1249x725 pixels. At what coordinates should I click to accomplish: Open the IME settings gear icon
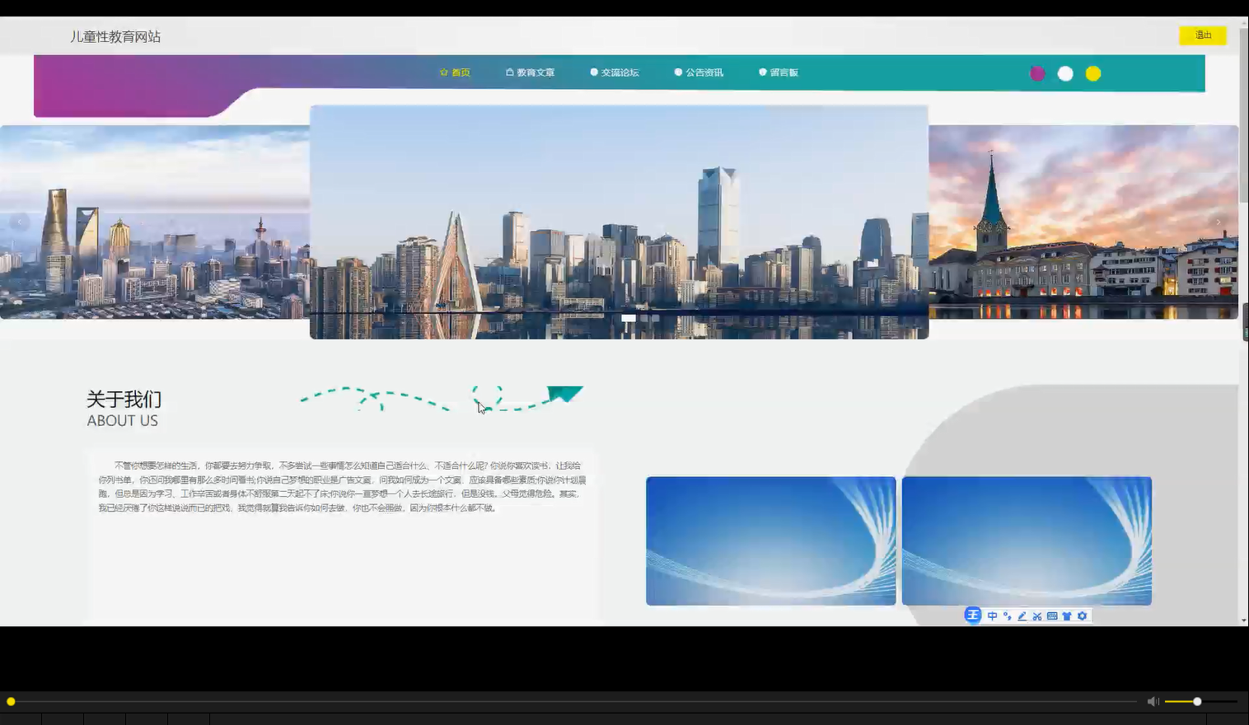point(1083,616)
